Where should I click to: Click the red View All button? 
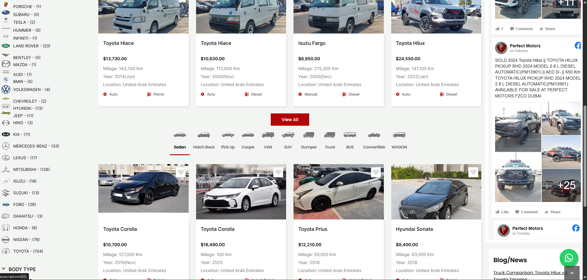pos(290,120)
